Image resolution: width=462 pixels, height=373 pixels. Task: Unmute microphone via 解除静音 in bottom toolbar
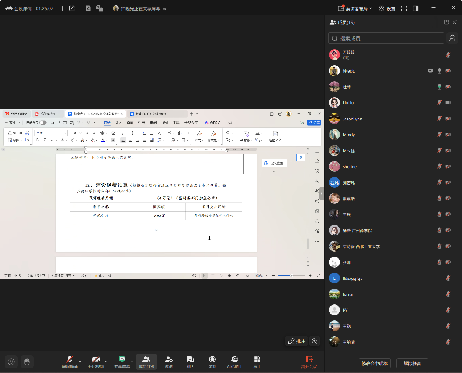coord(70,361)
